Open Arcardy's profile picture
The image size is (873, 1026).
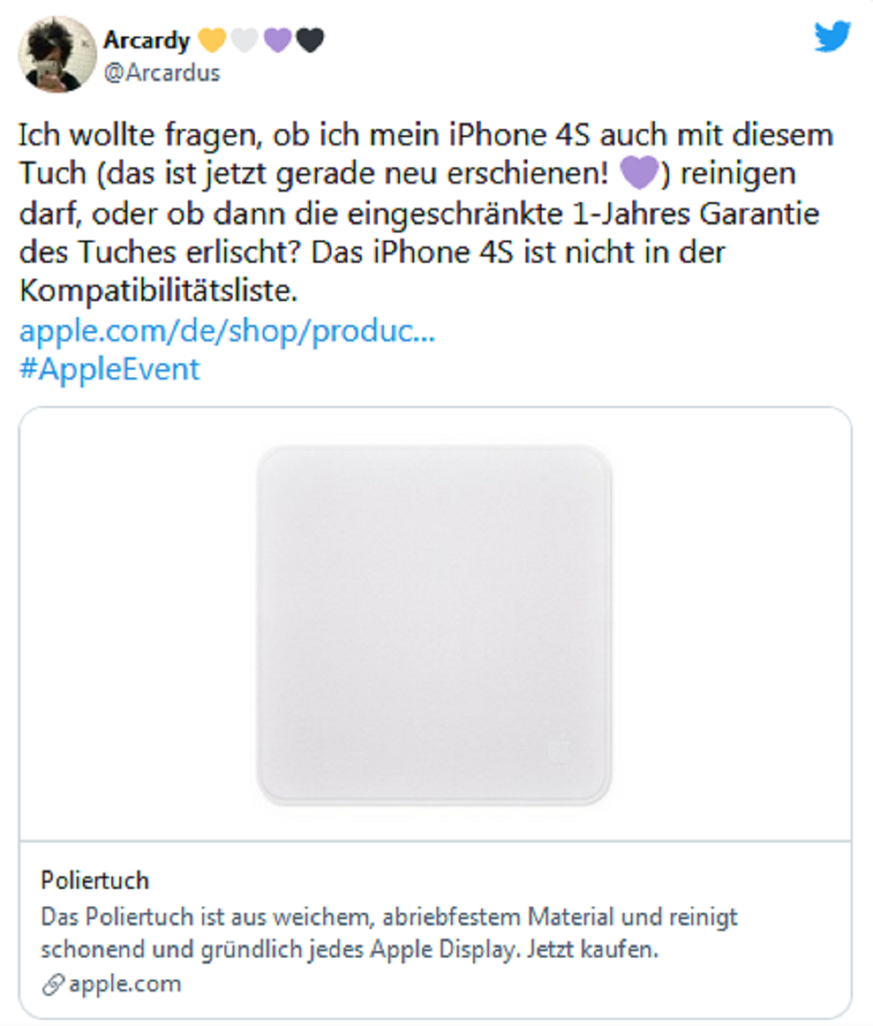coord(57,54)
